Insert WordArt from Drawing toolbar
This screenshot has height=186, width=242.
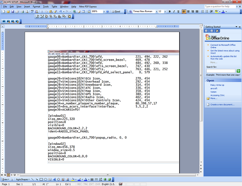[x=54, y=179]
